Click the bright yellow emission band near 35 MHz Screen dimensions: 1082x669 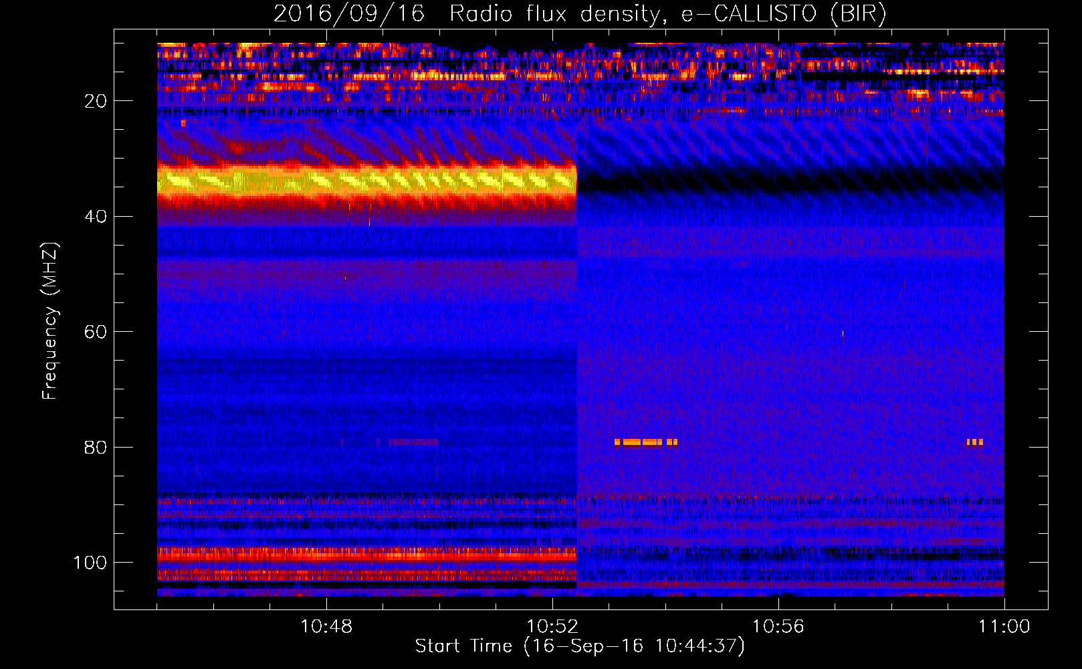pyautogui.click(x=366, y=181)
